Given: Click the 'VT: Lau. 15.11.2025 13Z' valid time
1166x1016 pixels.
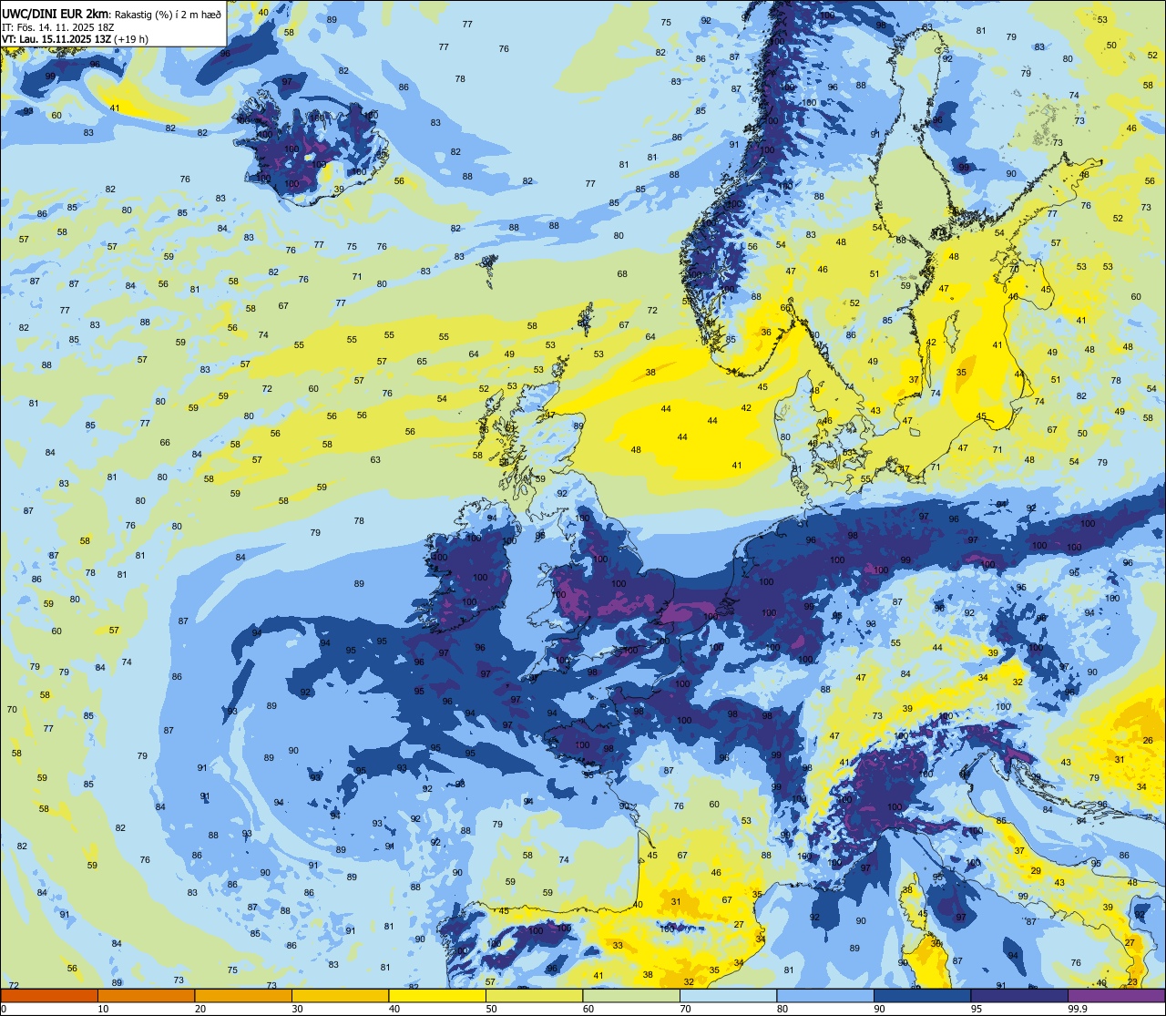Looking at the screenshot, I should [56, 39].
